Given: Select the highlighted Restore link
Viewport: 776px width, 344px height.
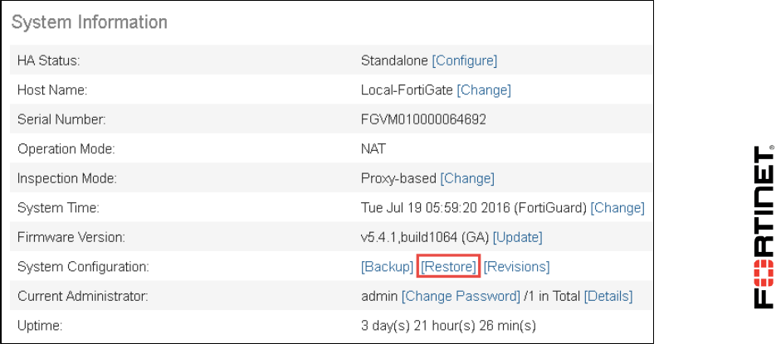Looking at the screenshot, I should point(448,267).
